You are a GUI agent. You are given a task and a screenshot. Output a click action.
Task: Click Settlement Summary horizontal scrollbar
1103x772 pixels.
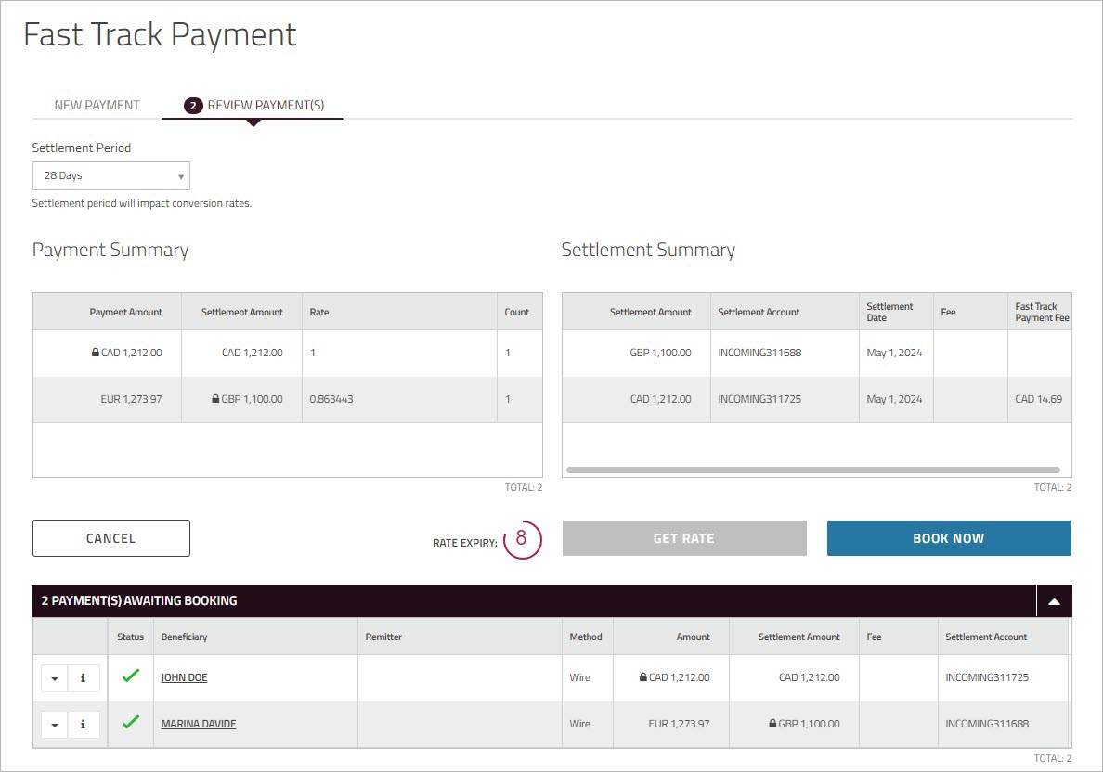coord(813,470)
